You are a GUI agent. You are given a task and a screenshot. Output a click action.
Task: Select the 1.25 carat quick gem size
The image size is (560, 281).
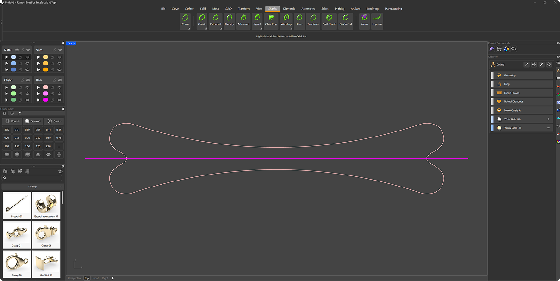point(17,146)
